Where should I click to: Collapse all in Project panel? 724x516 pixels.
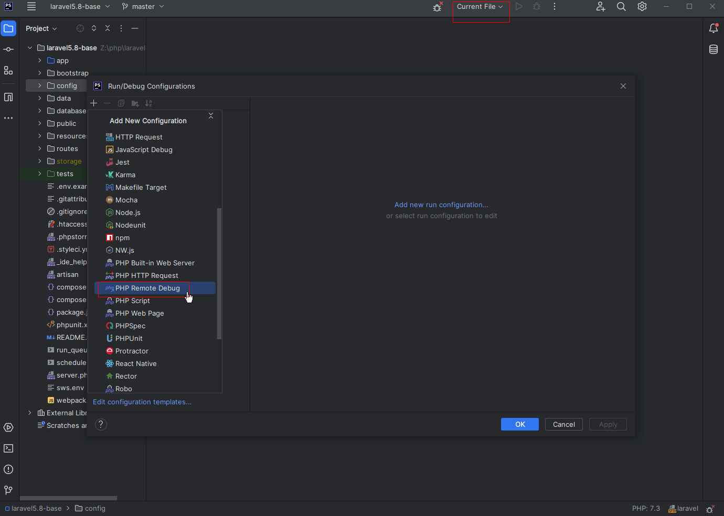click(x=108, y=28)
